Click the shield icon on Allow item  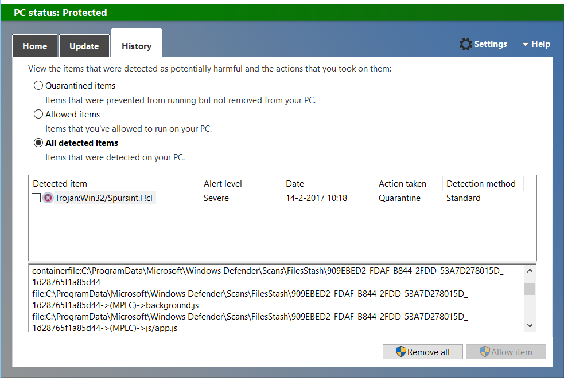pos(484,352)
